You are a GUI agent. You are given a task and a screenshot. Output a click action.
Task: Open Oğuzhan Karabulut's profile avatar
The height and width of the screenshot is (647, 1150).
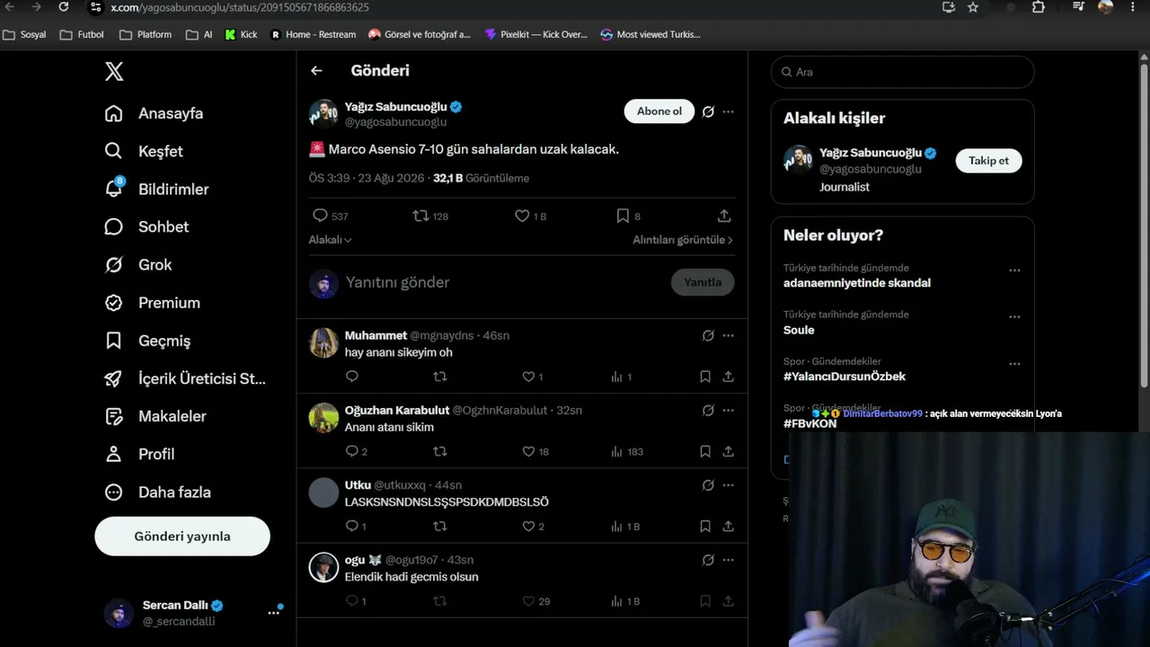click(323, 418)
